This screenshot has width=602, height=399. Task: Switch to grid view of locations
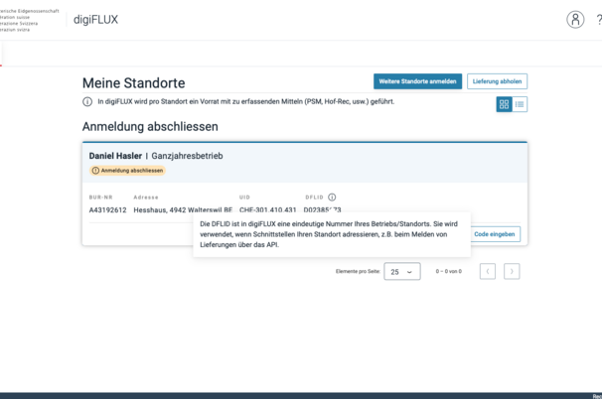click(x=505, y=104)
